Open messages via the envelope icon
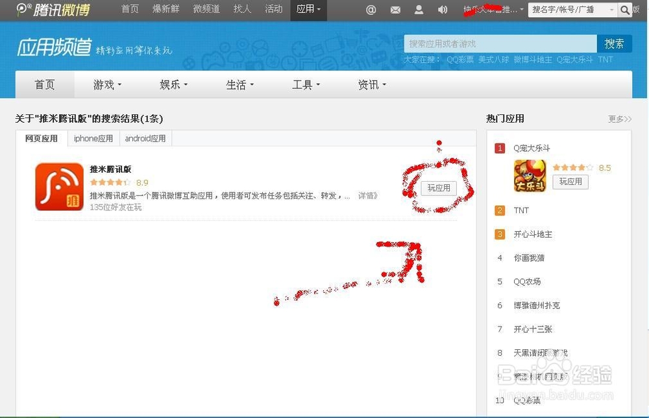 pos(395,10)
